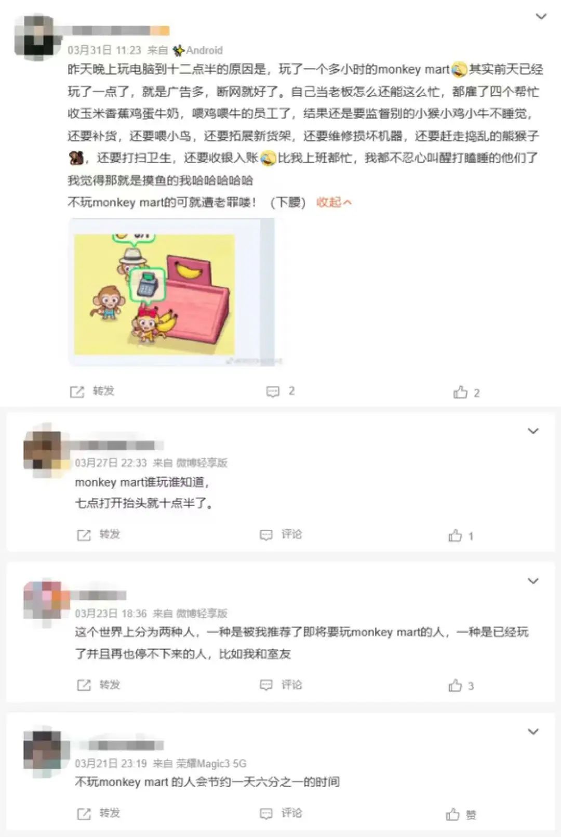Image resolution: width=561 pixels, height=837 pixels.
Task: Like the post from 03月31日 11:23
Action: tap(466, 392)
